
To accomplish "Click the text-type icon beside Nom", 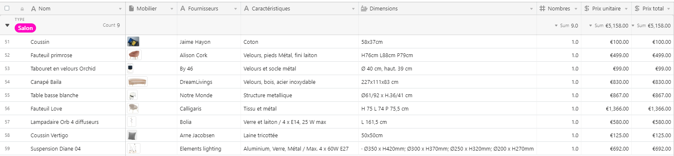I will click(34, 8).
